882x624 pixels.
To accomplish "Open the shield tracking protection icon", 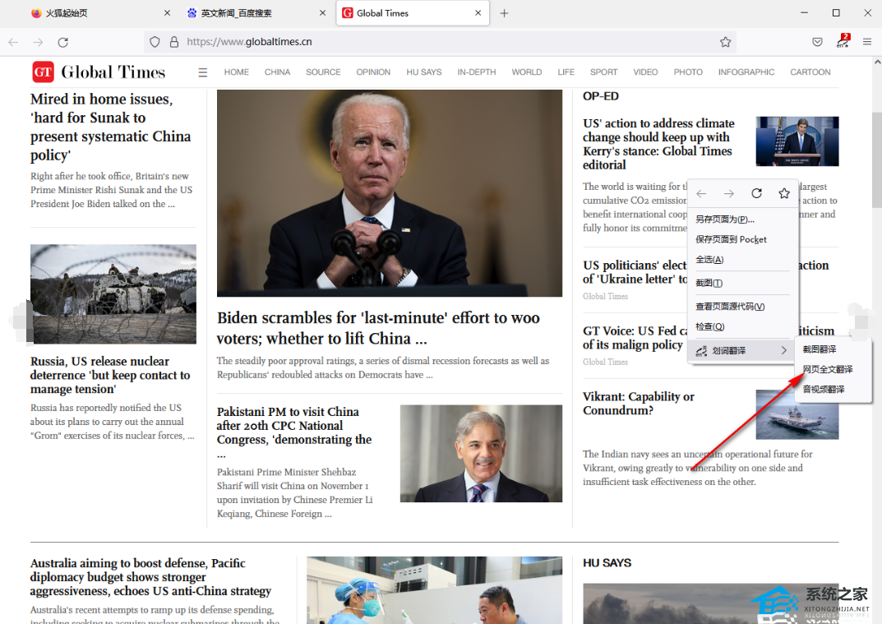I will (155, 42).
